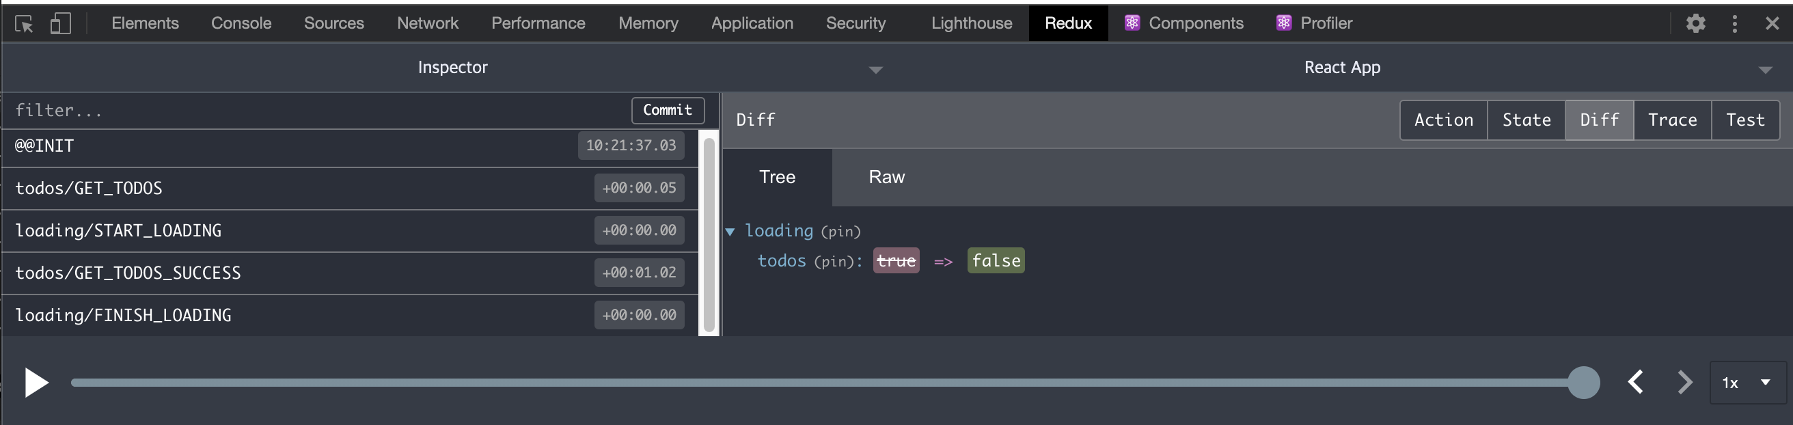Click the 10:21:37.03 timestamp
This screenshot has width=1793, height=425.
(631, 146)
